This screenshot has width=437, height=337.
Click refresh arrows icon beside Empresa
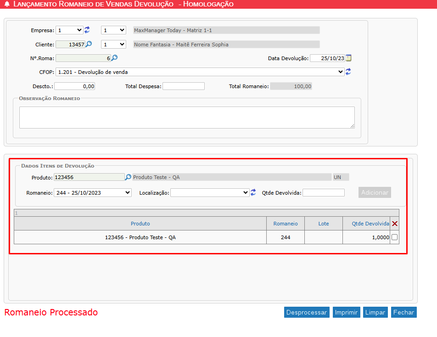(87, 30)
